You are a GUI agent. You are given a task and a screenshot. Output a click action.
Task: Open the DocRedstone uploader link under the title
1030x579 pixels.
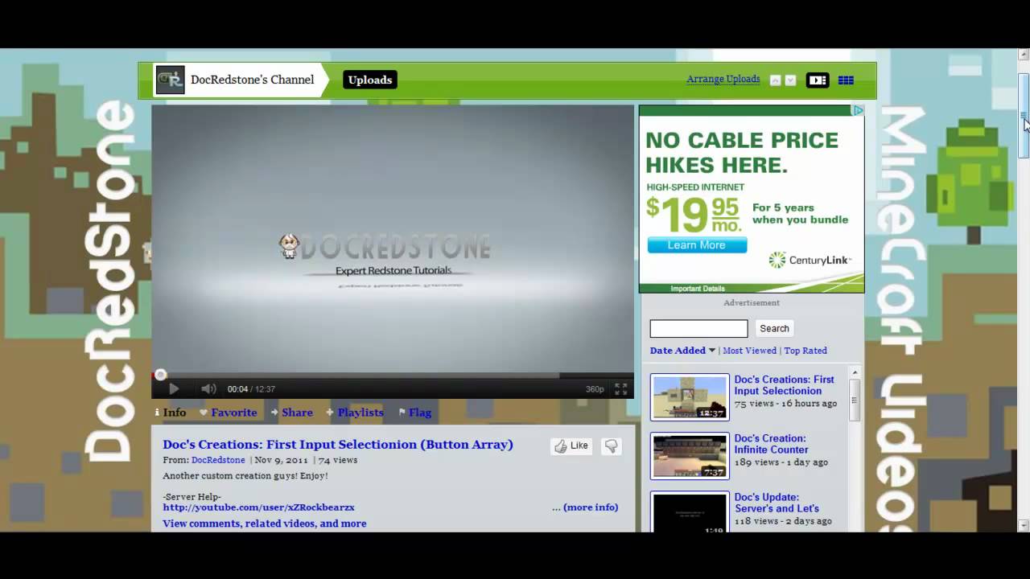218,460
